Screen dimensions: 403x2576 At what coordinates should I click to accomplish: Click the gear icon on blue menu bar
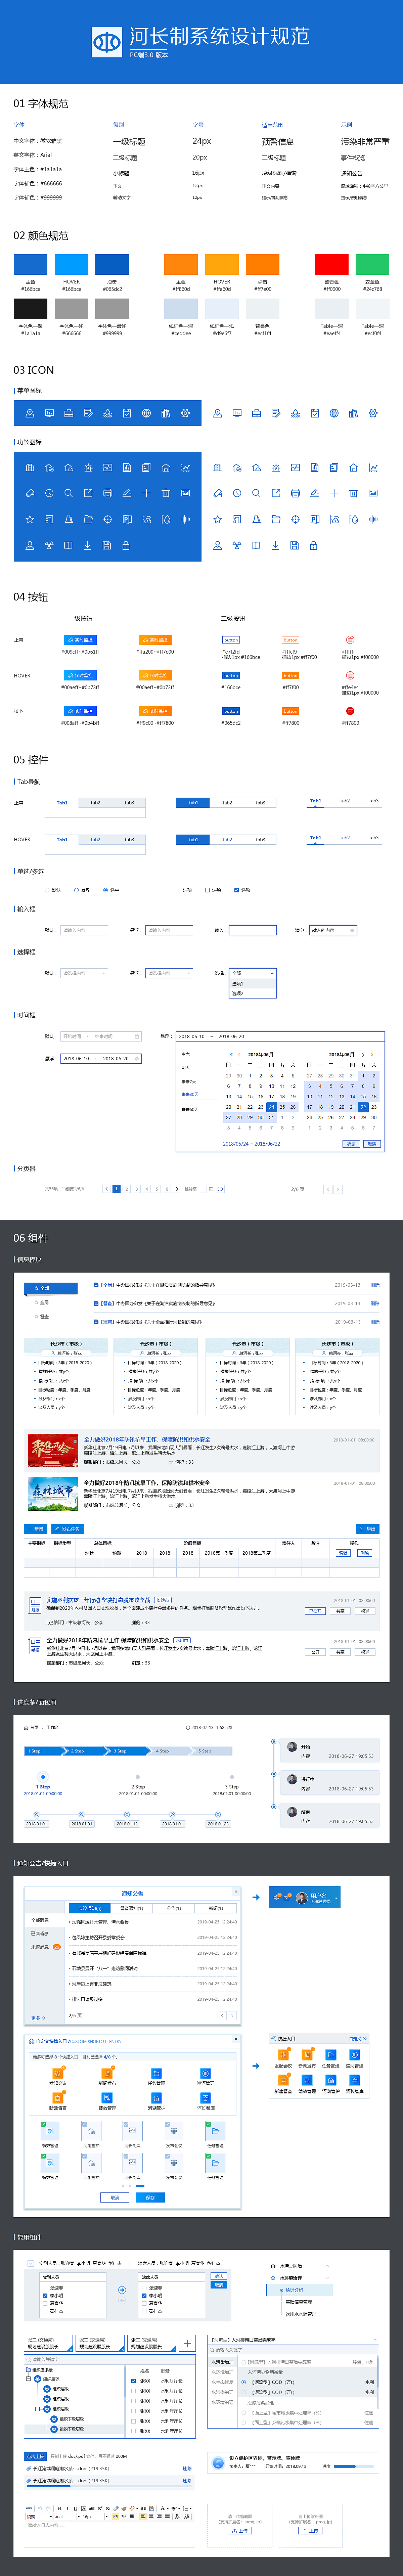click(x=185, y=413)
